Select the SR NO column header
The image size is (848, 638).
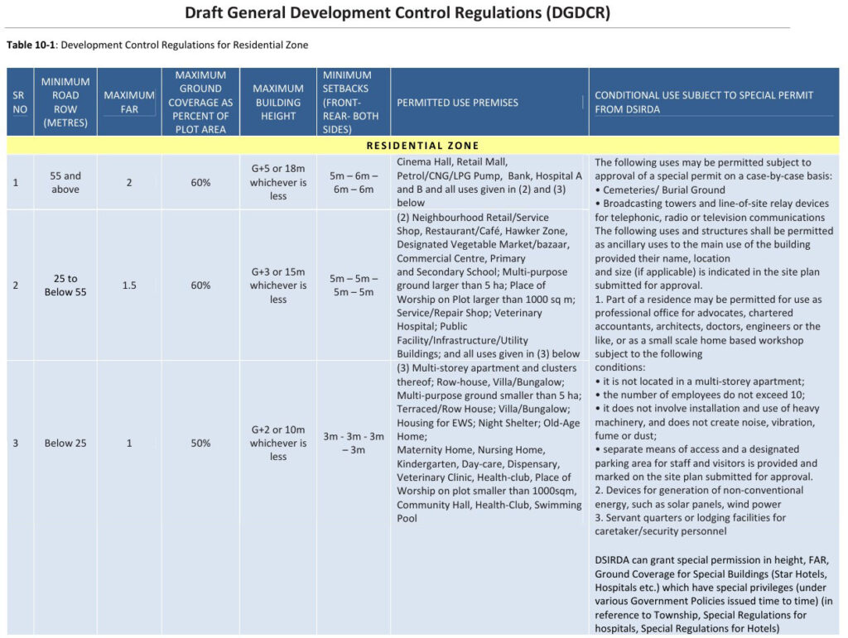(18, 102)
